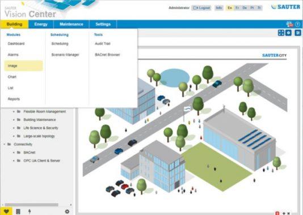Click the Info button in header
303x215 pixels.
[219, 8]
